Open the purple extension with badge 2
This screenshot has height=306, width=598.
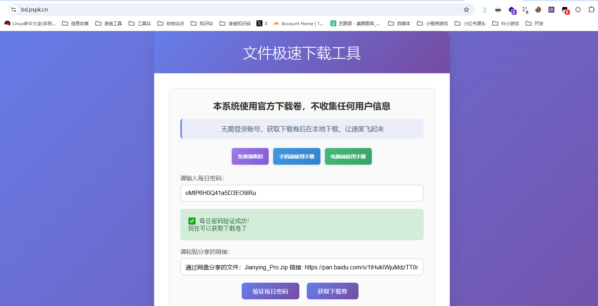click(512, 10)
